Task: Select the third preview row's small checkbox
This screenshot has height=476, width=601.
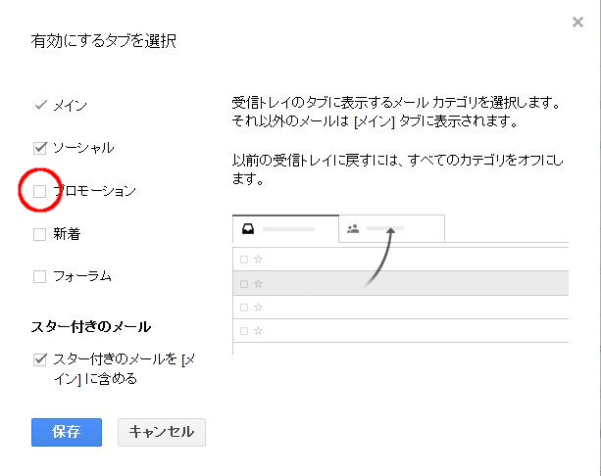Action: pyautogui.click(x=243, y=307)
